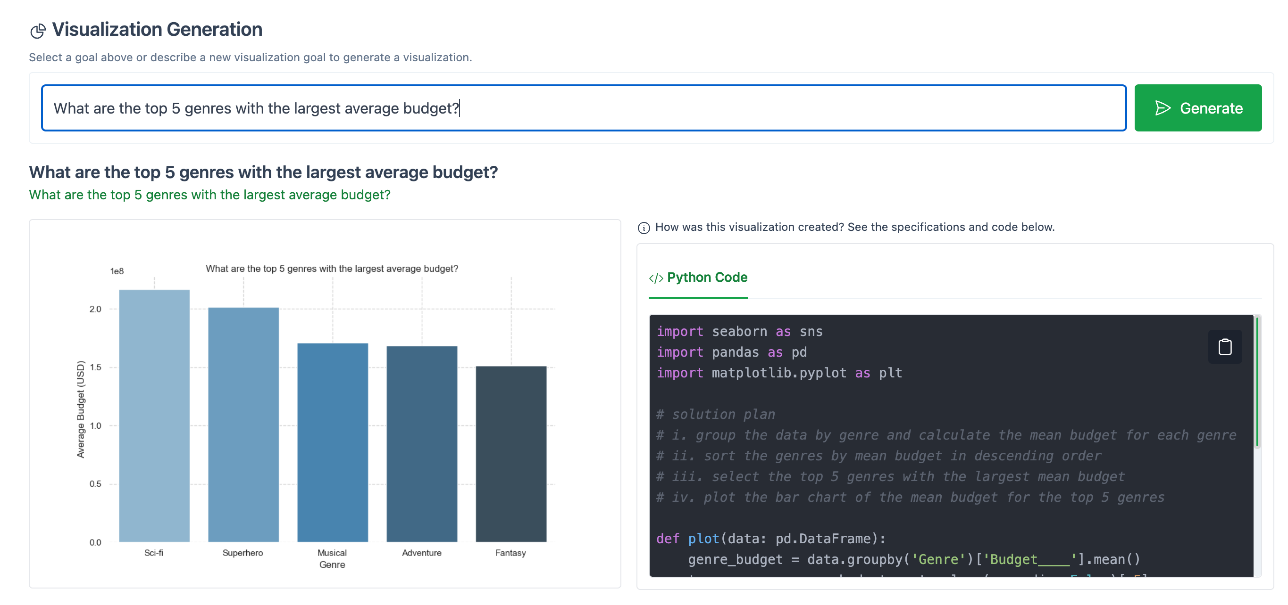This screenshot has width=1288, height=605.
Task: Click the Adventure bar in the chart
Action: [x=421, y=444]
